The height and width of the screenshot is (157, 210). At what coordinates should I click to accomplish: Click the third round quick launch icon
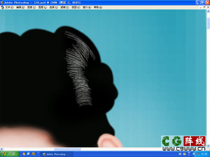click(33, 154)
